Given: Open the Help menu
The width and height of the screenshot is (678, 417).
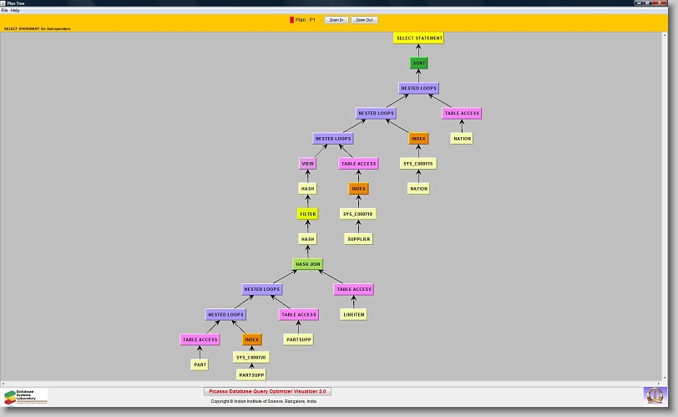Looking at the screenshot, I should pyautogui.click(x=15, y=10).
